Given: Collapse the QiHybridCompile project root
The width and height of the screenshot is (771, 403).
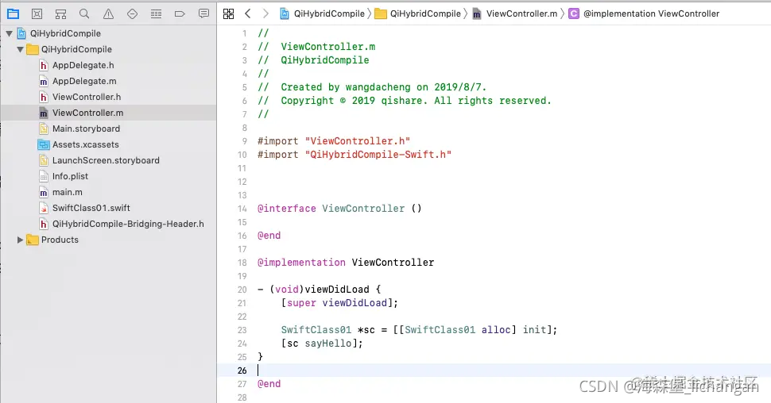Looking at the screenshot, I should [x=10, y=33].
